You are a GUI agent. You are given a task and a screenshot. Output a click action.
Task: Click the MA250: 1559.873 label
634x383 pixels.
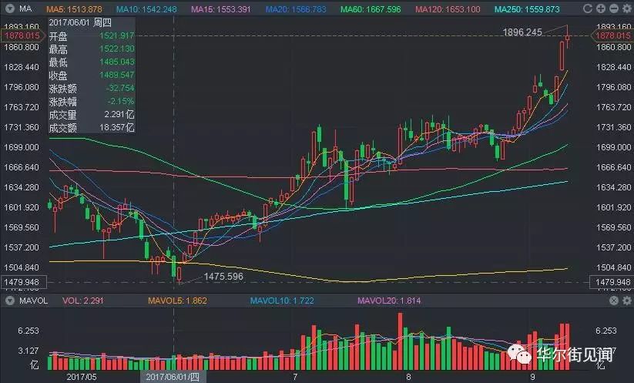(527, 9)
